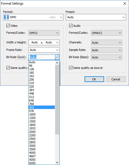This screenshot has height=165, width=129.
Task: Select the 319 bit rate option
Action: (x=42, y=83)
